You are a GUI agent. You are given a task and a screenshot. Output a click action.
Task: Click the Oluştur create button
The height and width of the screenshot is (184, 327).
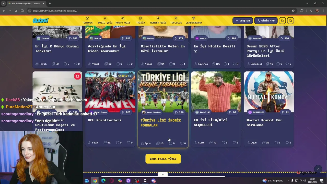243,21
